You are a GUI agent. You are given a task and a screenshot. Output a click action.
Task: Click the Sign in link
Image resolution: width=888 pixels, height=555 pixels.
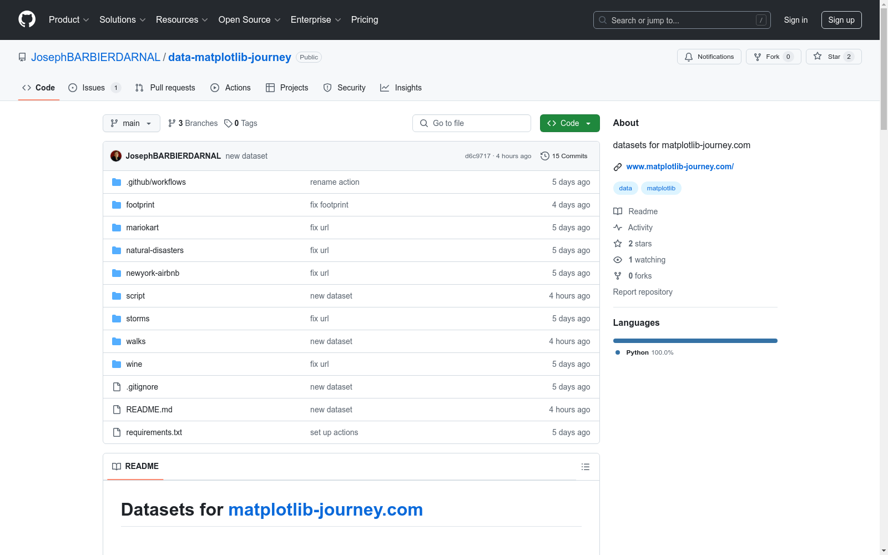(796, 20)
